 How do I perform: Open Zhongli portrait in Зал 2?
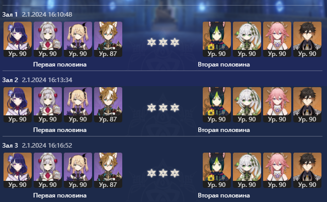[x=307, y=105]
